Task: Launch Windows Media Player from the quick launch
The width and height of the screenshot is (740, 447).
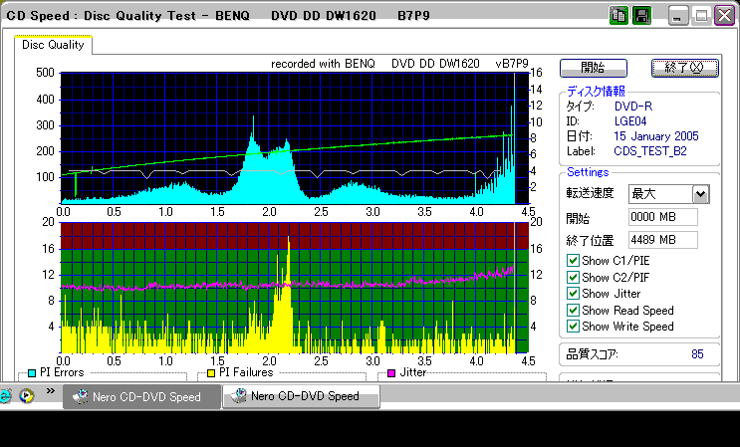Action: point(27,395)
